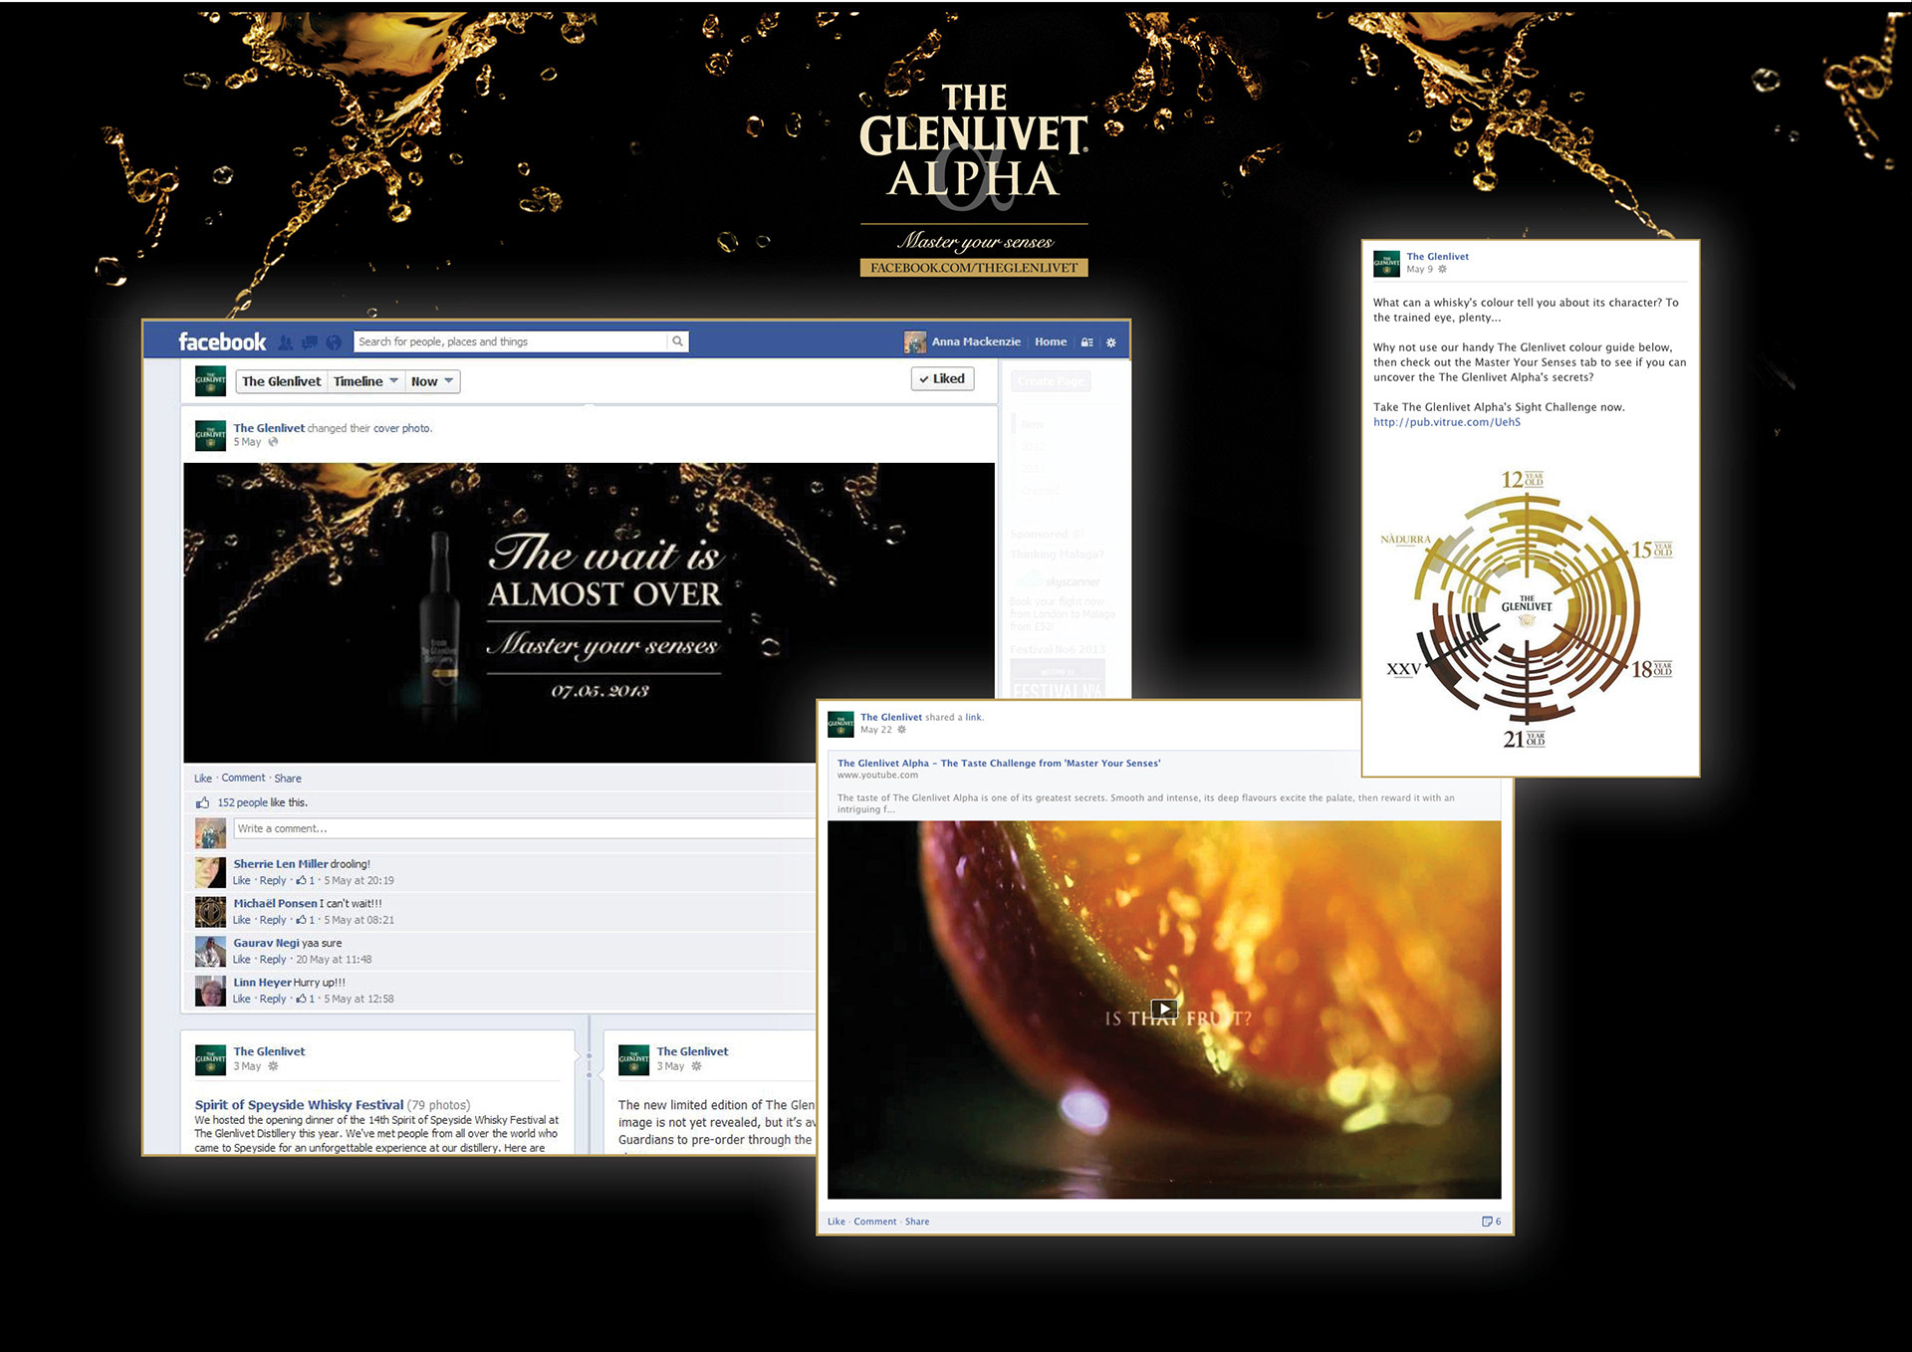The width and height of the screenshot is (1912, 1352).
Task: Click the facebook logo in the blue bar
Action: 222,342
